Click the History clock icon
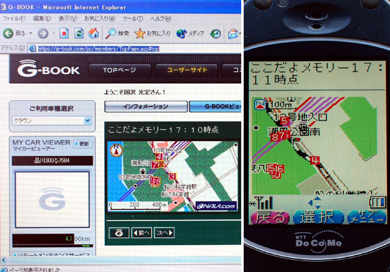 tap(216, 34)
